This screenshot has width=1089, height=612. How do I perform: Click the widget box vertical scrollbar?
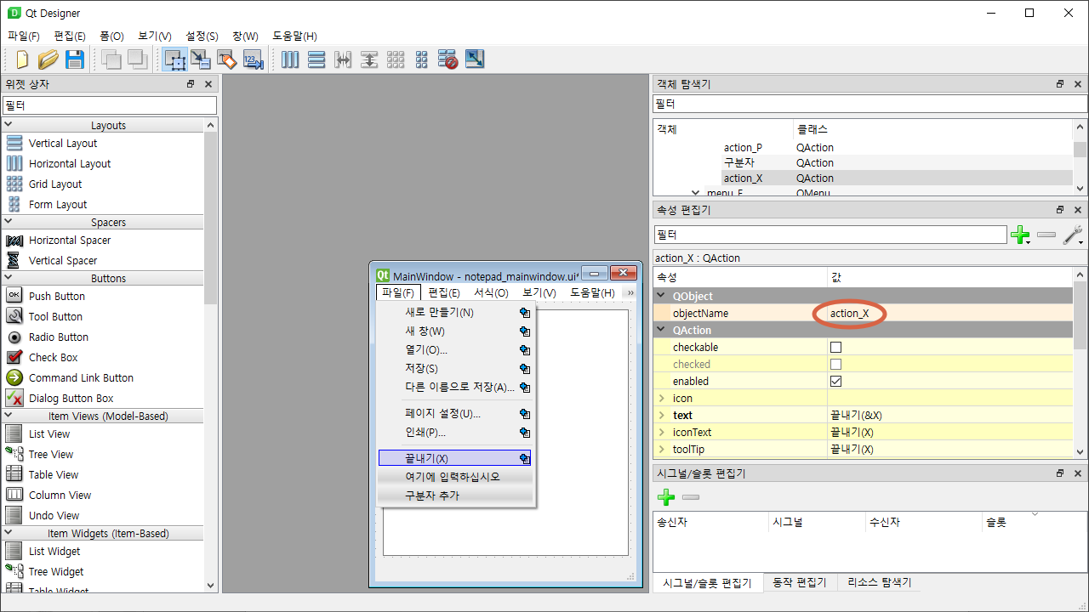[x=211, y=355]
